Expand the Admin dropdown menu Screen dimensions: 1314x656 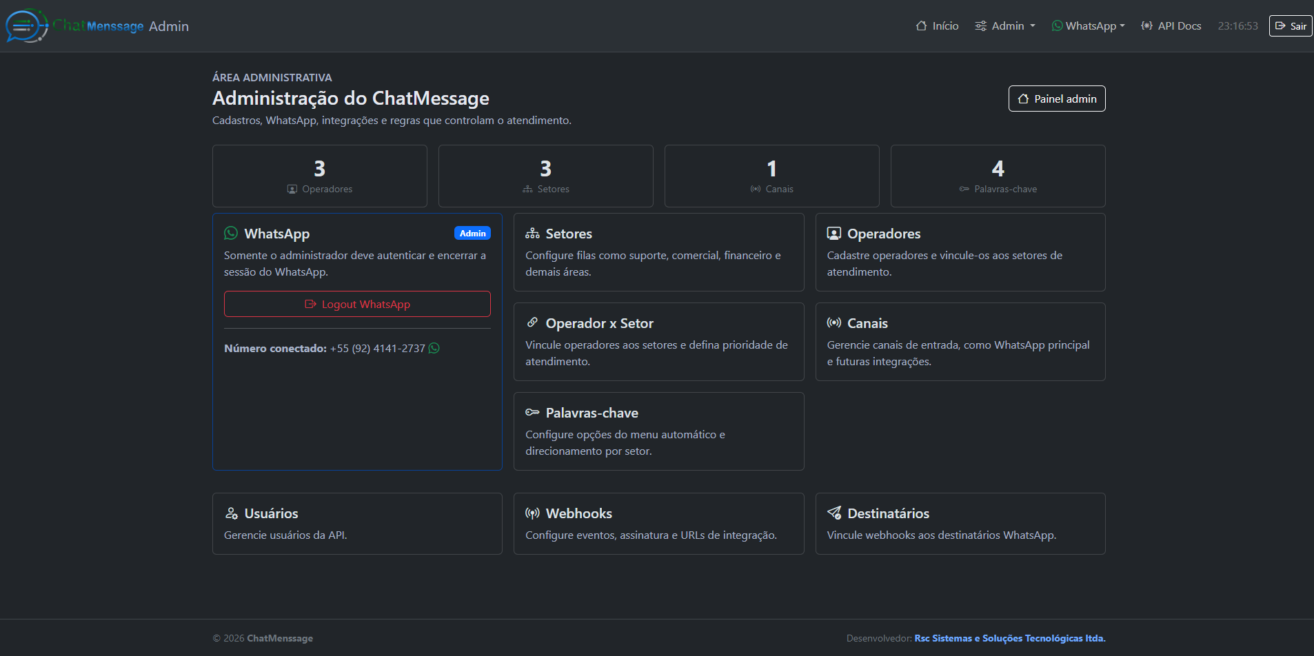[x=1005, y=26]
